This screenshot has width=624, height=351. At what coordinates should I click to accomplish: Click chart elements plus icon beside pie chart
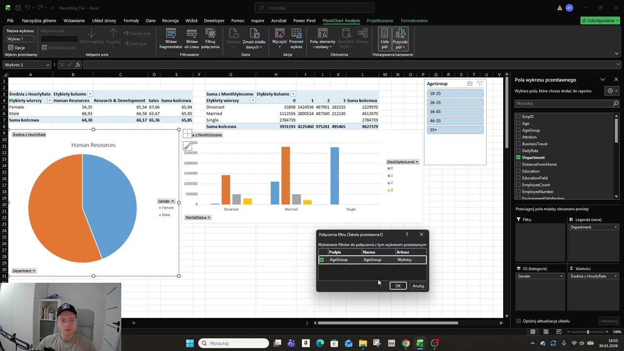(x=188, y=135)
